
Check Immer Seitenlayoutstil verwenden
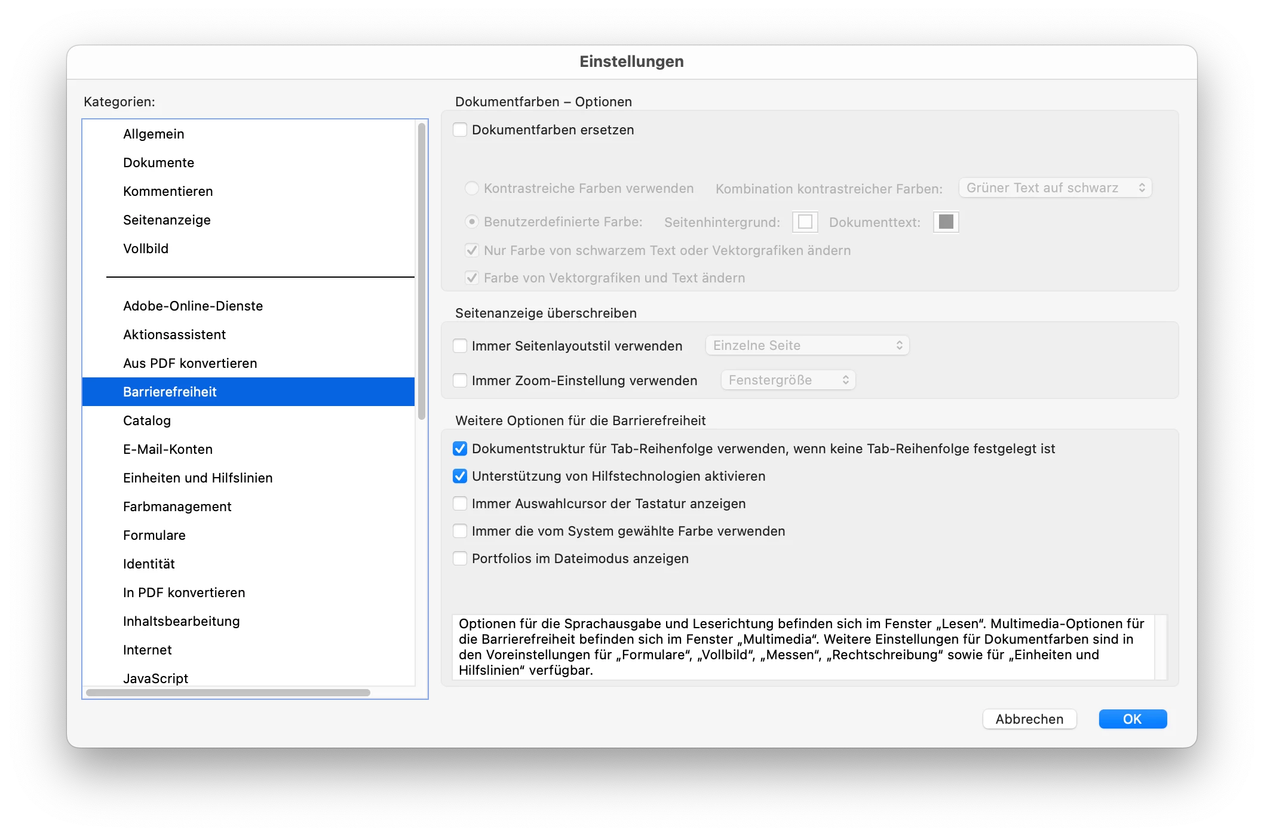(x=460, y=346)
